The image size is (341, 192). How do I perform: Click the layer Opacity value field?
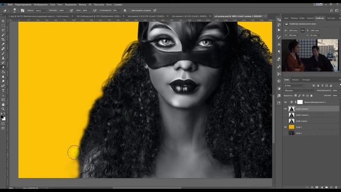pyautogui.click(x=335, y=91)
